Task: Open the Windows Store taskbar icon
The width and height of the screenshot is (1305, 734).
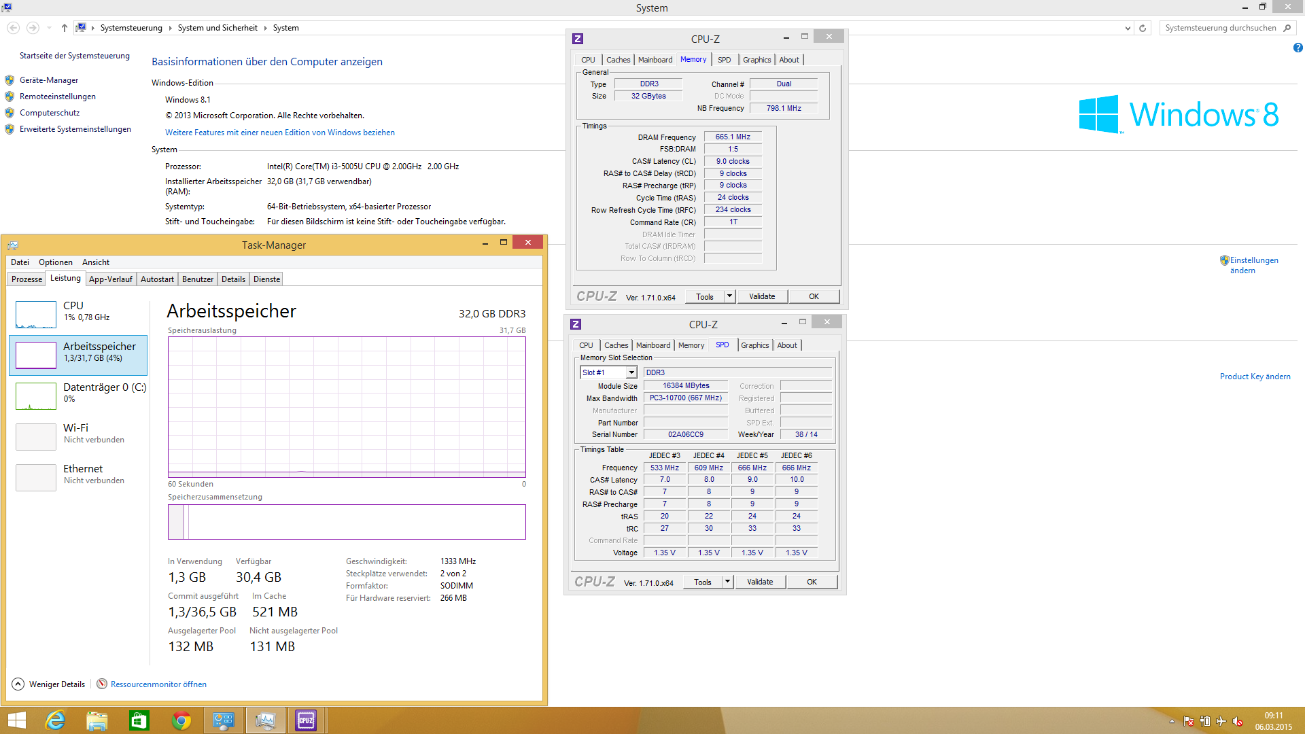Action: pos(139,720)
